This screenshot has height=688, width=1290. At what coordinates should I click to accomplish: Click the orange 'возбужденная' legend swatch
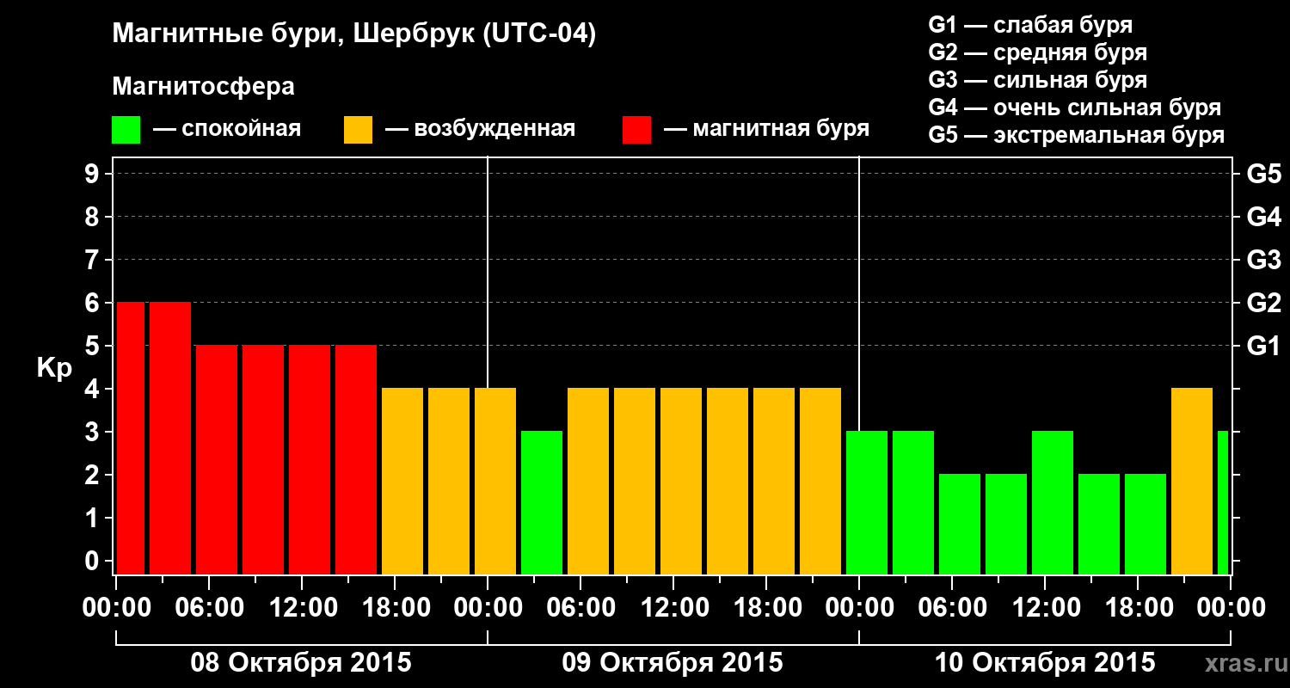pos(358,130)
